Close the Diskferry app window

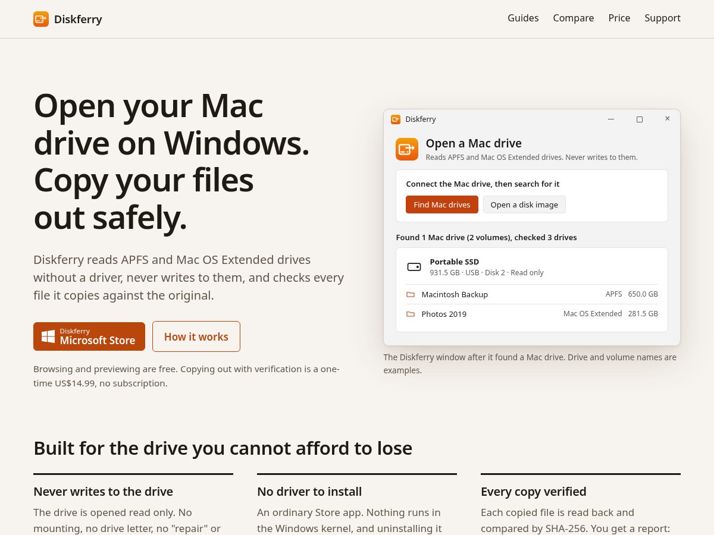click(668, 119)
